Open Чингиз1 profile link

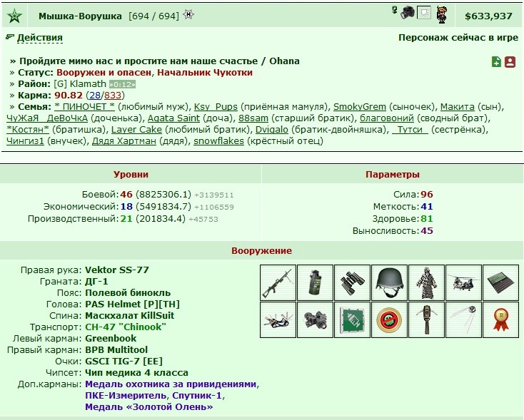(25, 141)
